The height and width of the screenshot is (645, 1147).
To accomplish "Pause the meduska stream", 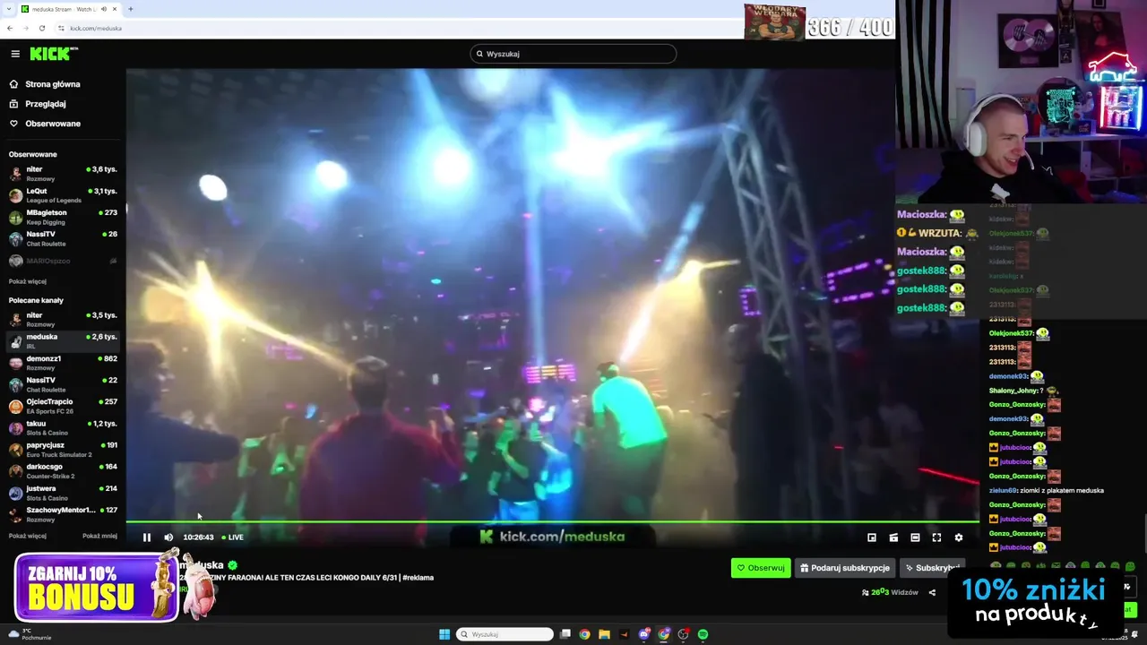I will [x=147, y=537].
